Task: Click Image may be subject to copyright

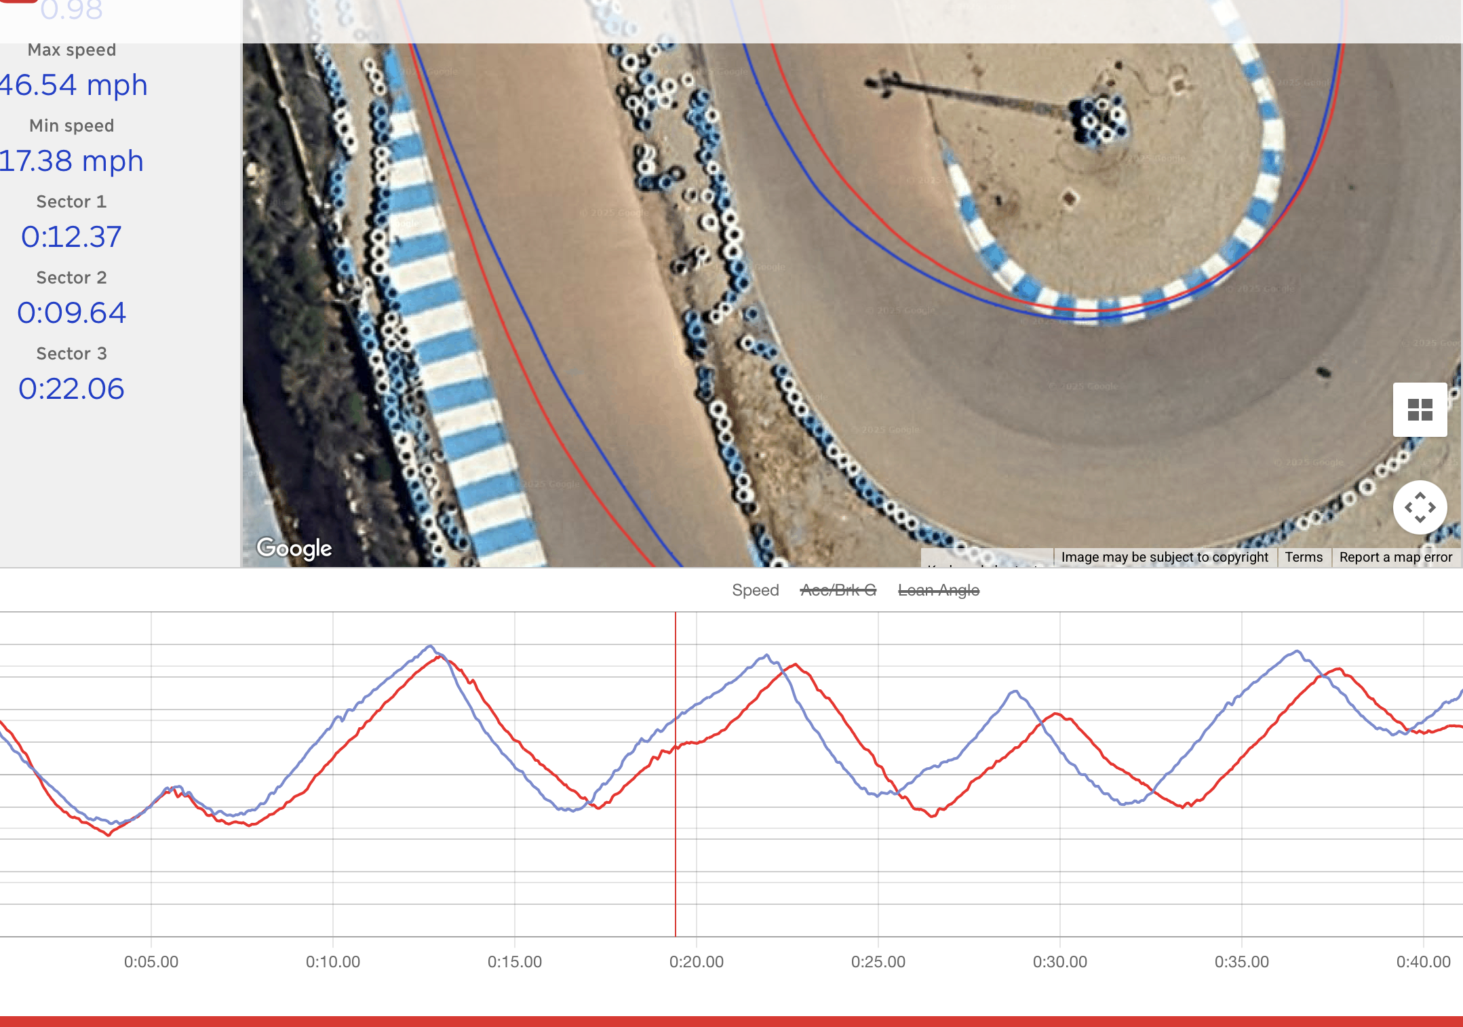Action: pyautogui.click(x=1164, y=557)
